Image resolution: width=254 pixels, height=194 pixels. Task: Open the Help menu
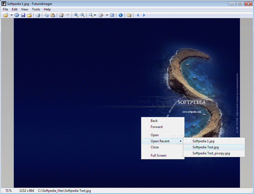point(47,9)
